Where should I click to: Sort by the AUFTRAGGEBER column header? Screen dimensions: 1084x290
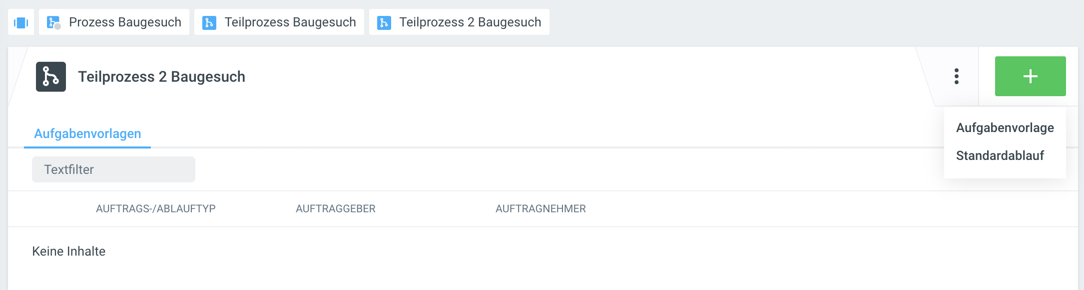click(x=336, y=209)
